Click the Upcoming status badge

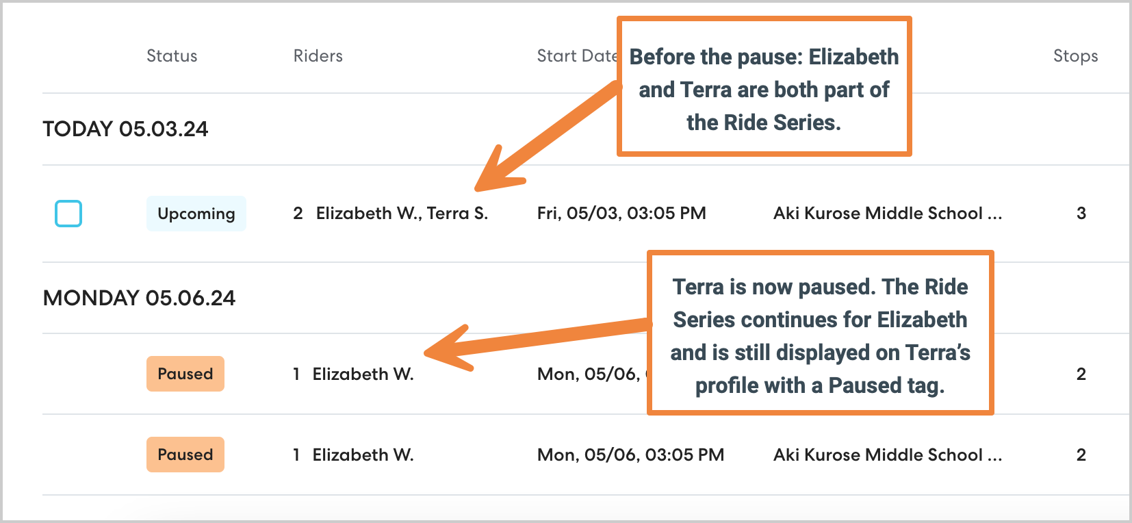click(x=196, y=214)
